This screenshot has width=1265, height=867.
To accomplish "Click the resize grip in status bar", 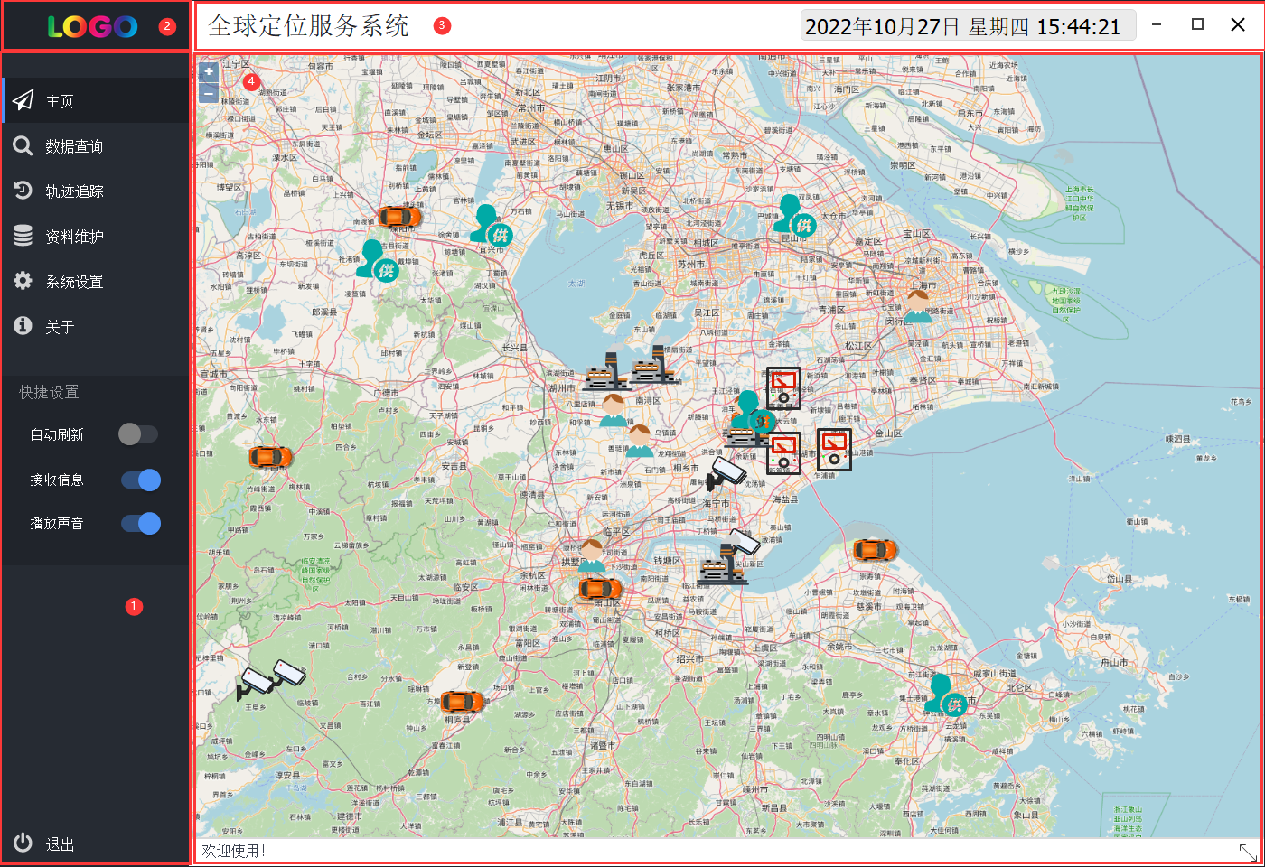I will coord(1249,852).
